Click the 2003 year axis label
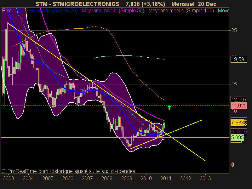Screen dimensions: 252x189 (9, 178)
